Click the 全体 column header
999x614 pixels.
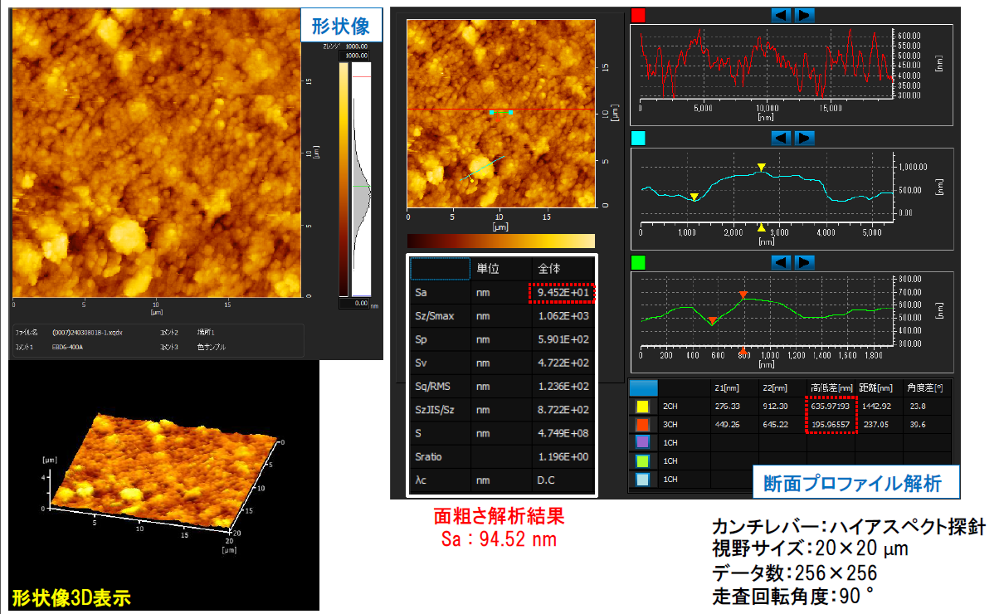pyautogui.click(x=563, y=269)
